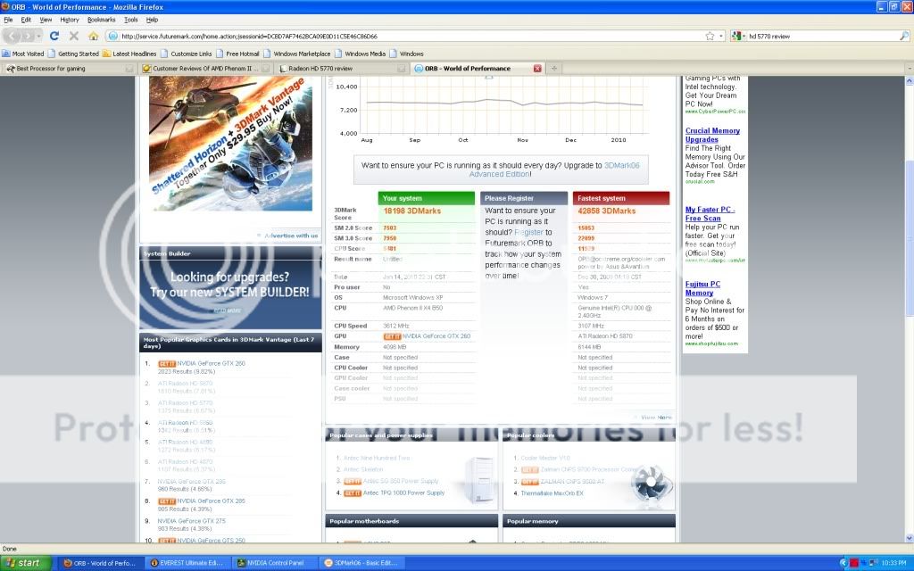Open the Edit menu
This screenshot has height=571, width=914.
[26, 20]
